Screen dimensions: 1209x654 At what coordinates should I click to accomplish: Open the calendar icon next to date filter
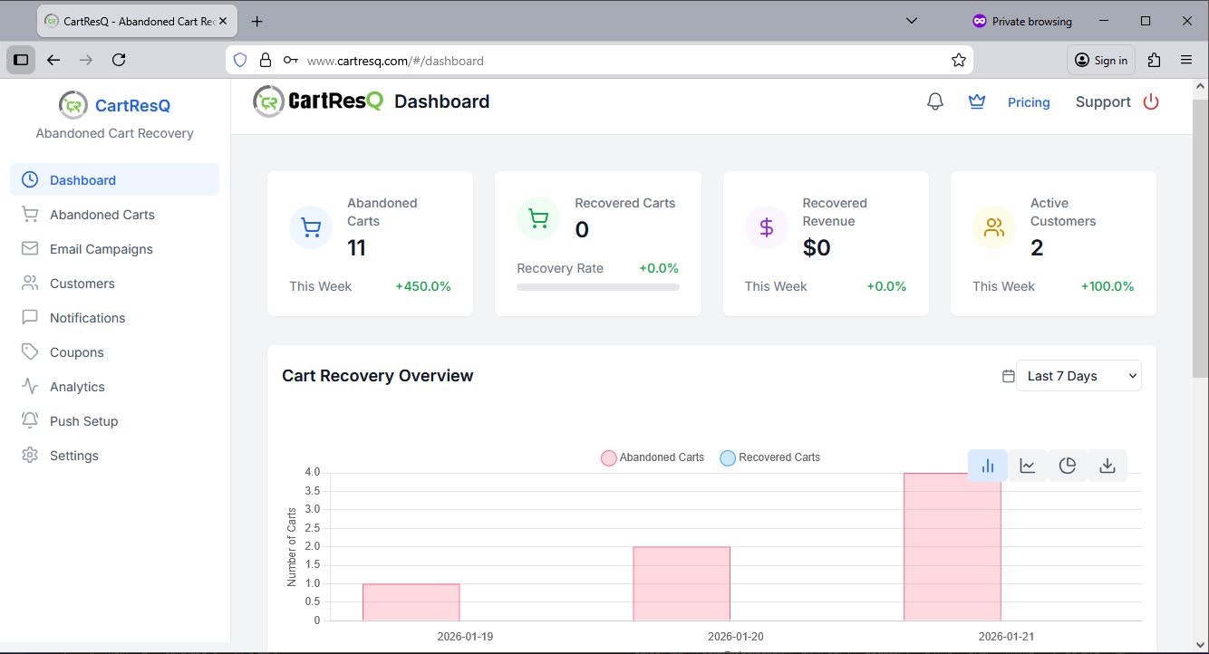pyautogui.click(x=1009, y=375)
